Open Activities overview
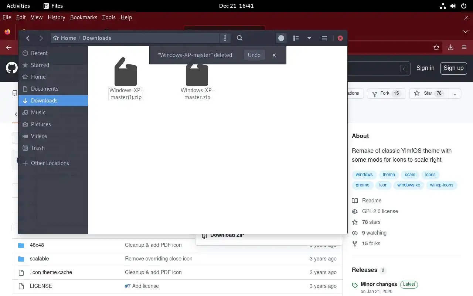Viewport: 473px width, 296px height. [18, 6]
